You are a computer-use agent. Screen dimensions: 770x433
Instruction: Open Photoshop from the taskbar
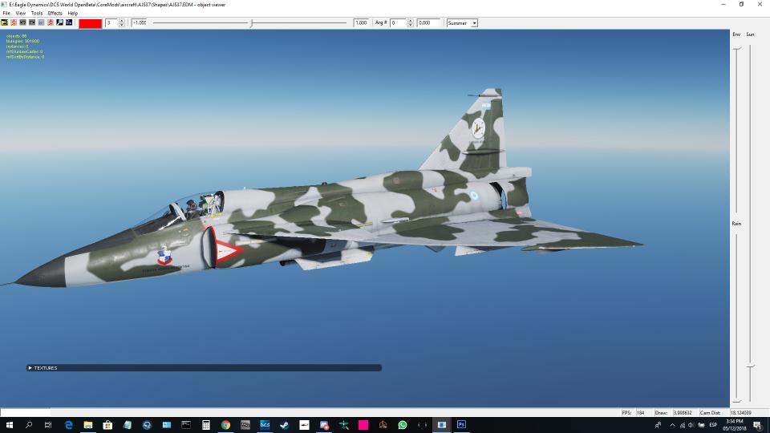point(461,425)
